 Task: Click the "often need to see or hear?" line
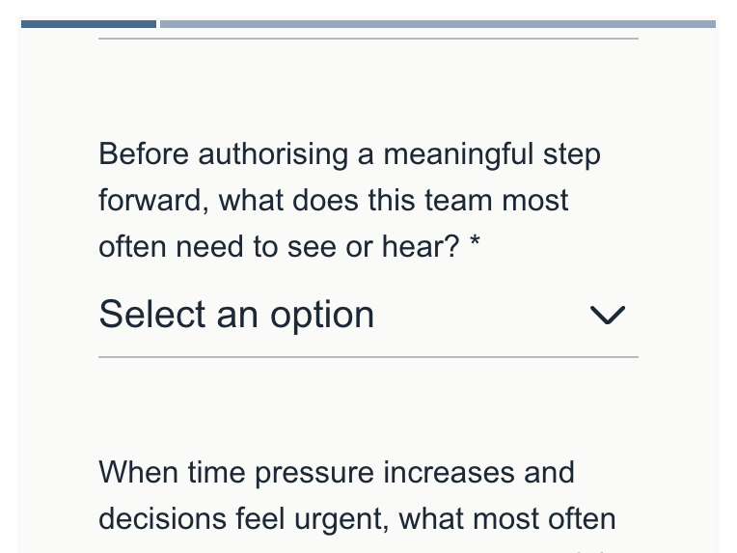(x=280, y=247)
